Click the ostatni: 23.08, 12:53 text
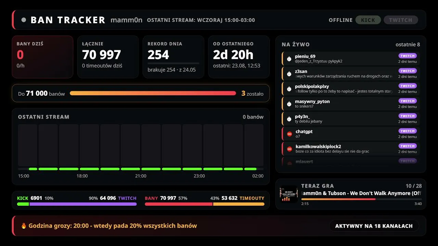This screenshot has height=246, width=438. point(236,66)
